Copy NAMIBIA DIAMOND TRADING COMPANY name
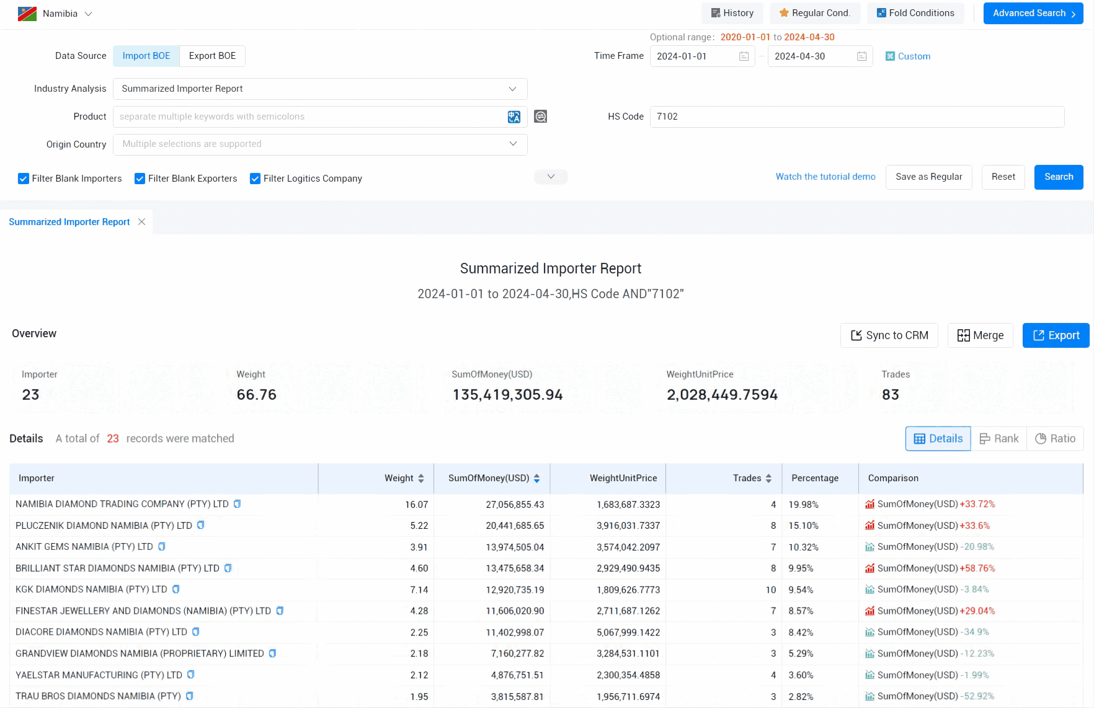This screenshot has height=708, width=1094. (237, 504)
